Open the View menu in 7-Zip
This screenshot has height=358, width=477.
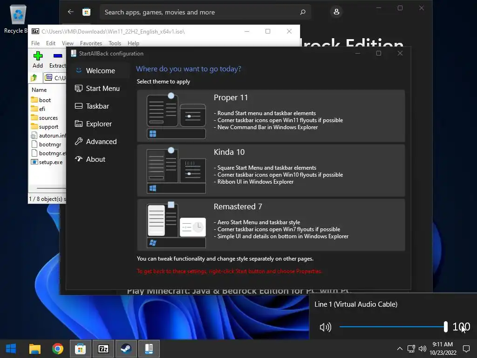tap(68, 43)
